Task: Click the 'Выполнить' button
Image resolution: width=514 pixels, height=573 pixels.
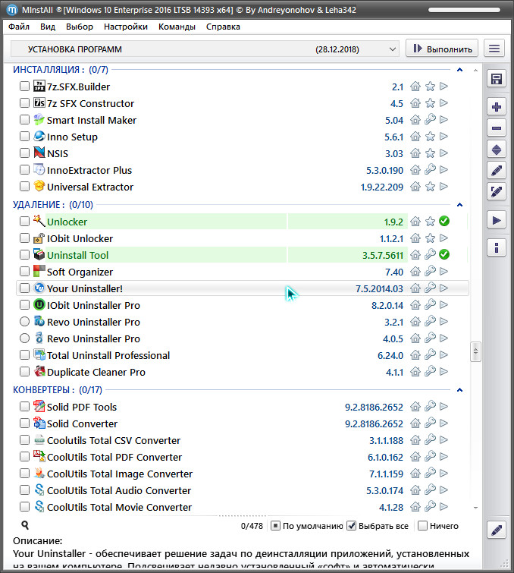Action: [x=442, y=49]
